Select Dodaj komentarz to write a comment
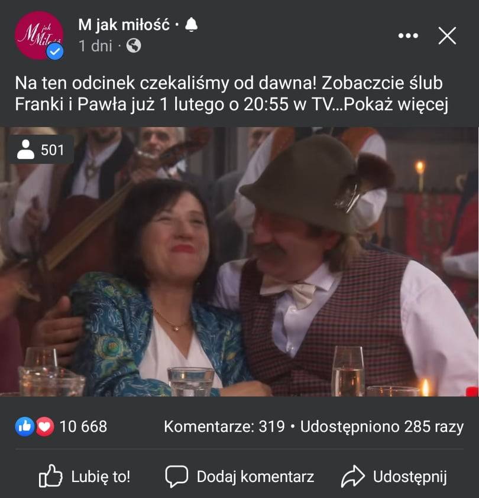Screen dimensions: 479x498 coord(239,476)
